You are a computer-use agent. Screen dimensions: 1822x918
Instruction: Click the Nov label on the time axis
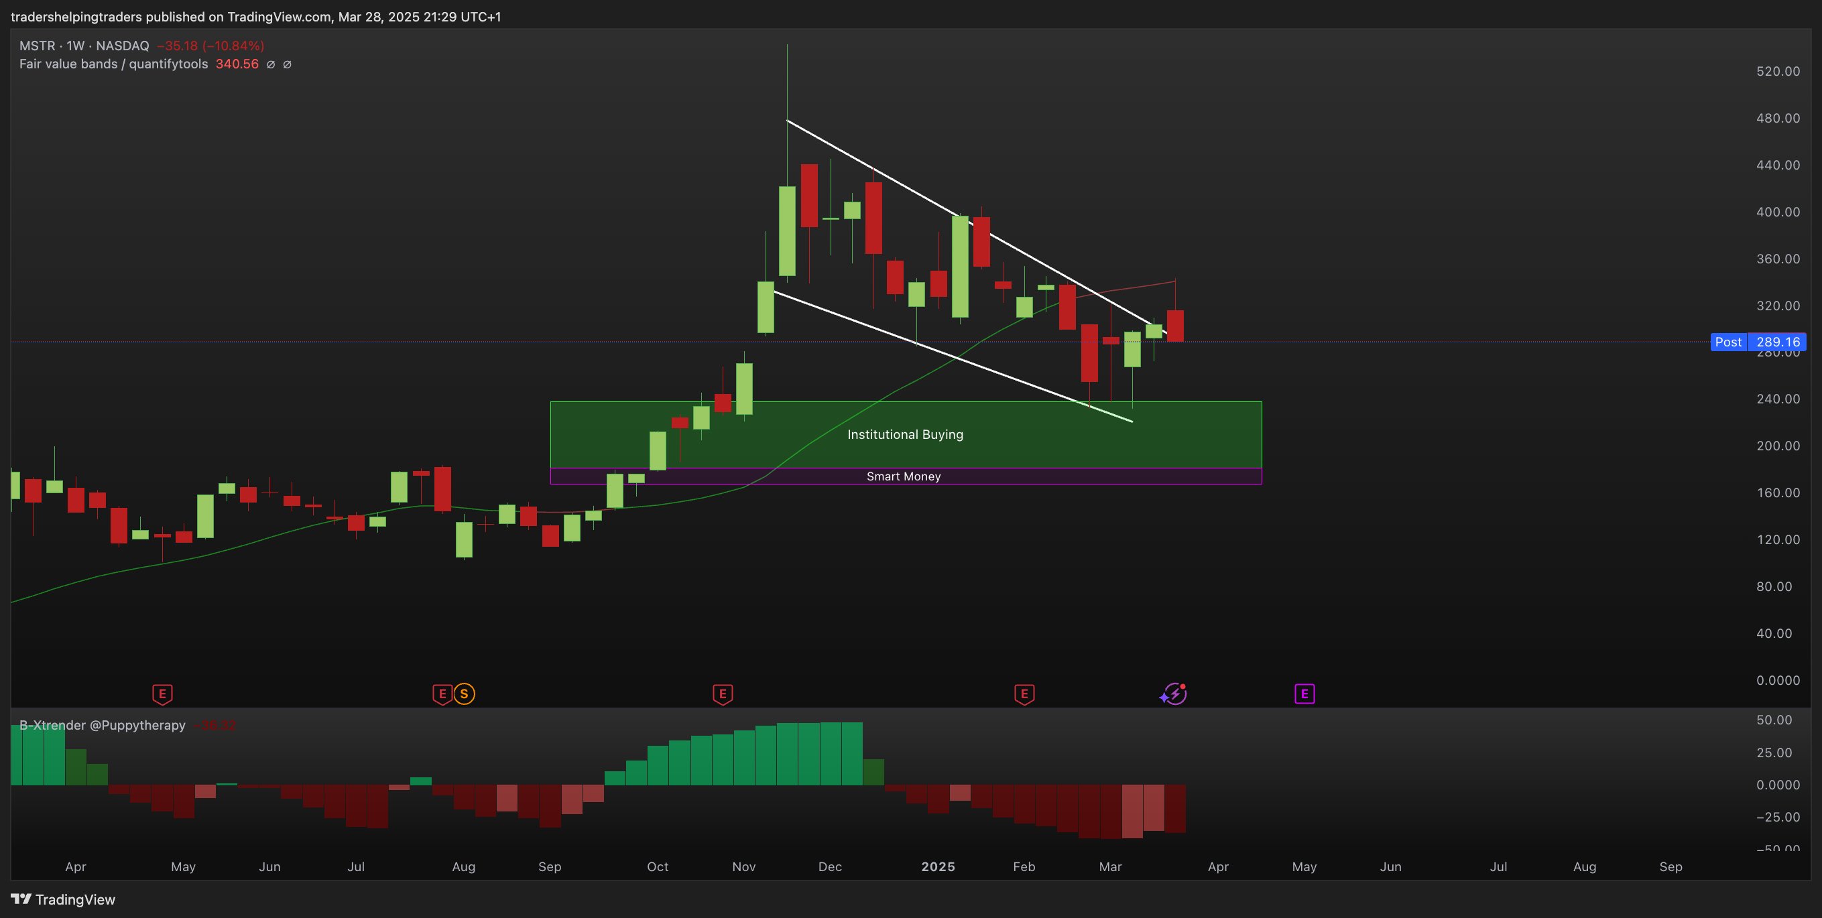click(743, 866)
